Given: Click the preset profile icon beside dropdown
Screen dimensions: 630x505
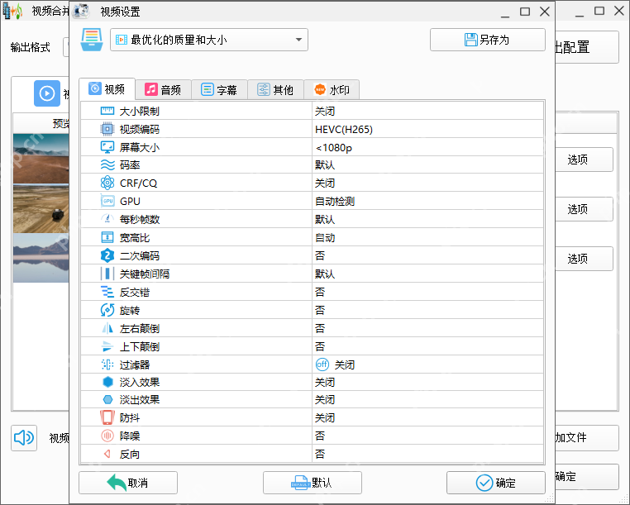Looking at the screenshot, I should 92,40.
